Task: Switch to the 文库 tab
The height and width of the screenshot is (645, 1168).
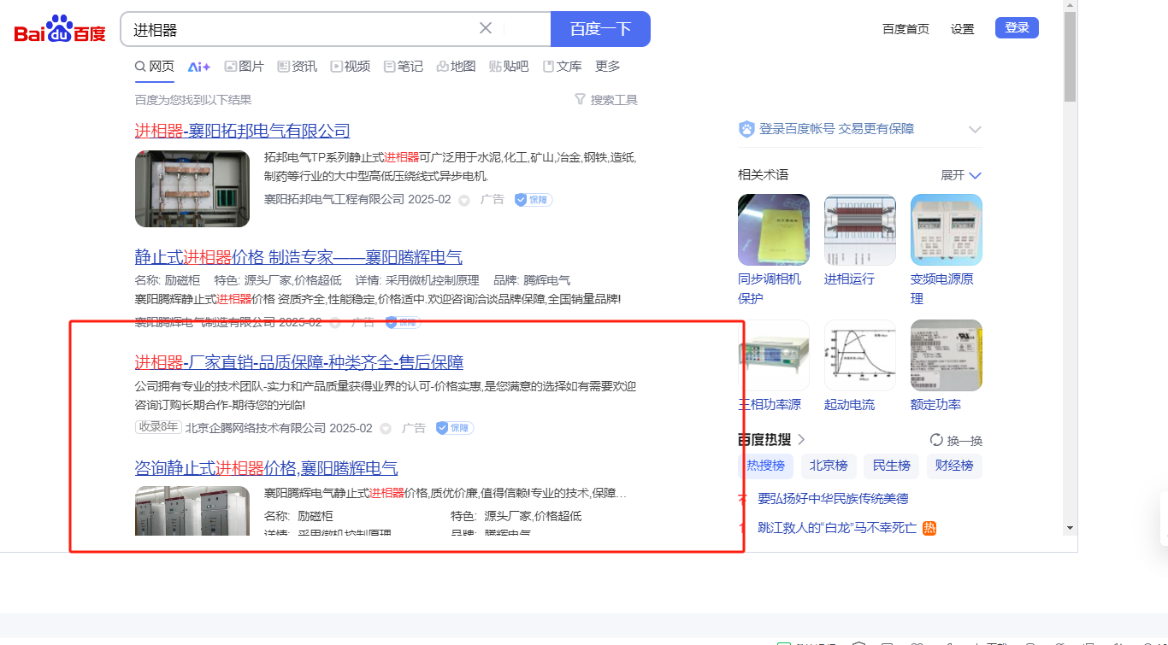Action: pos(562,67)
